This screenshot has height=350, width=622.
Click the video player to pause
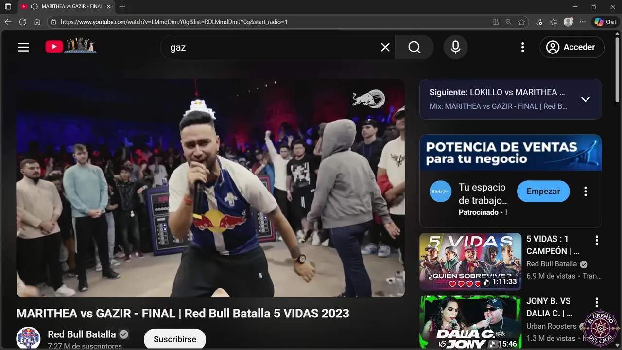pyautogui.click(x=210, y=188)
